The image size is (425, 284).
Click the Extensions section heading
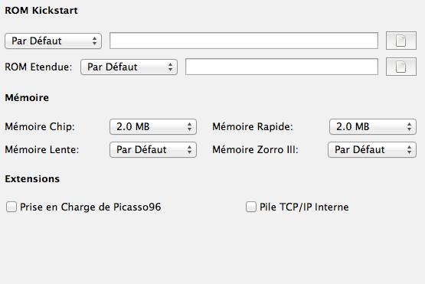(32, 179)
